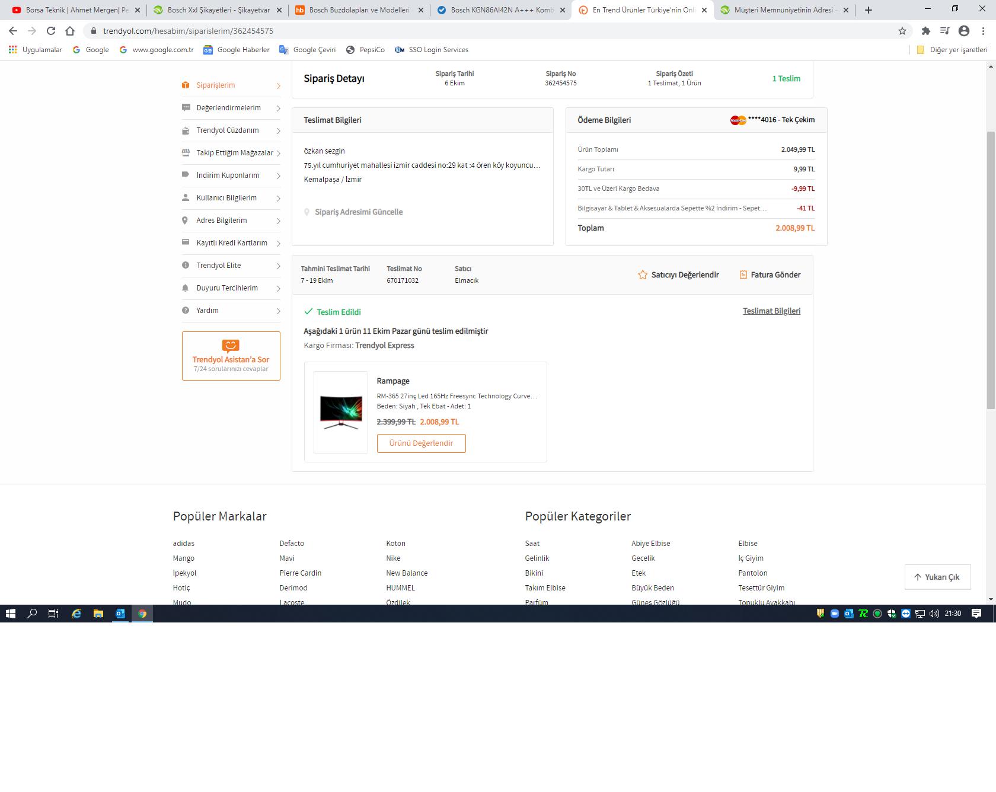Open Değerlendirmelerim in the sidebar

click(231, 108)
